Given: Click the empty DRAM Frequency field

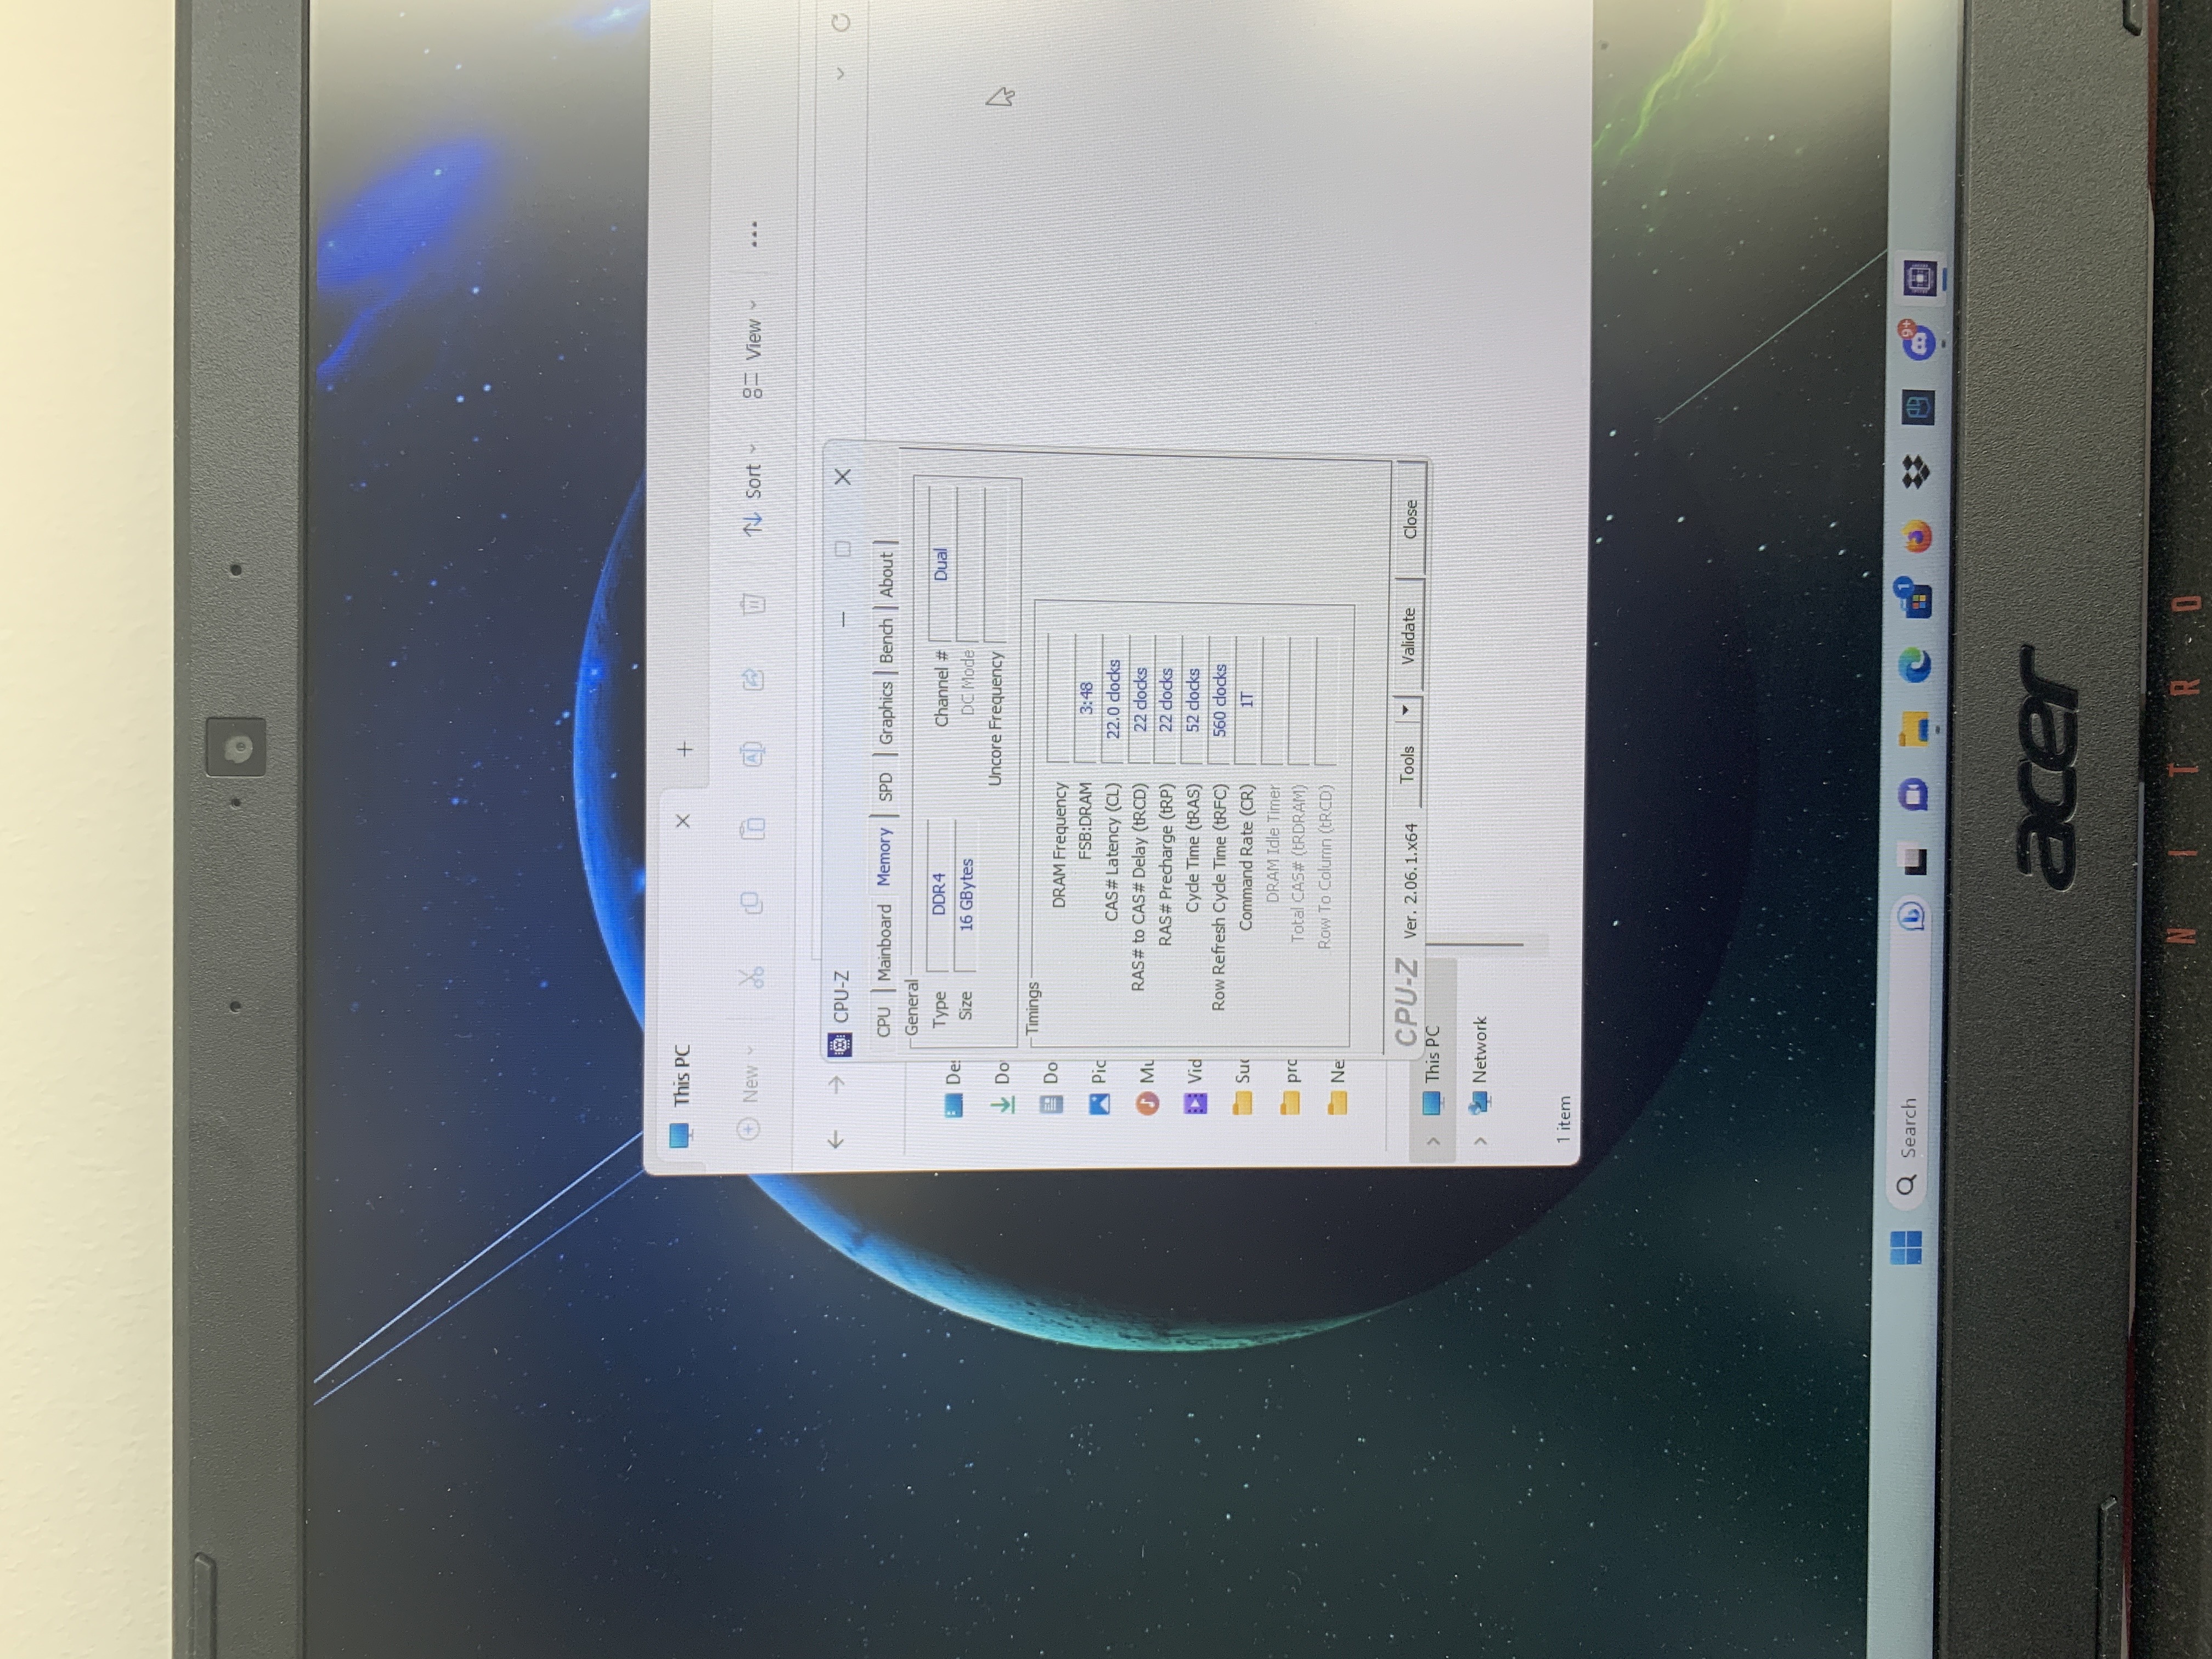Looking at the screenshot, I should pos(1060,697).
